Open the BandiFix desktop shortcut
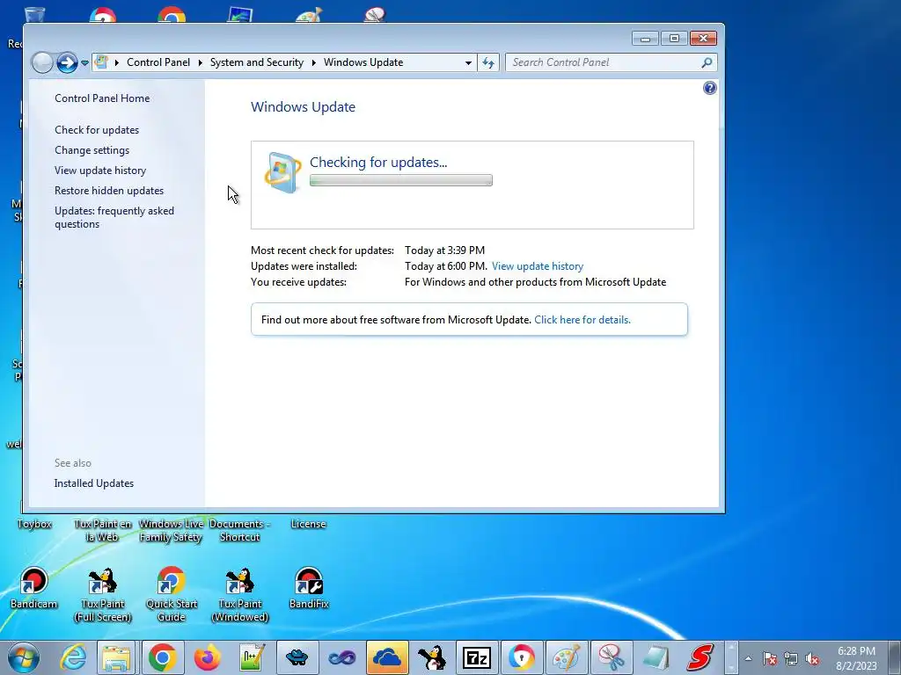The image size is (901, 675). pyautogui.click(x=309, y=587)
